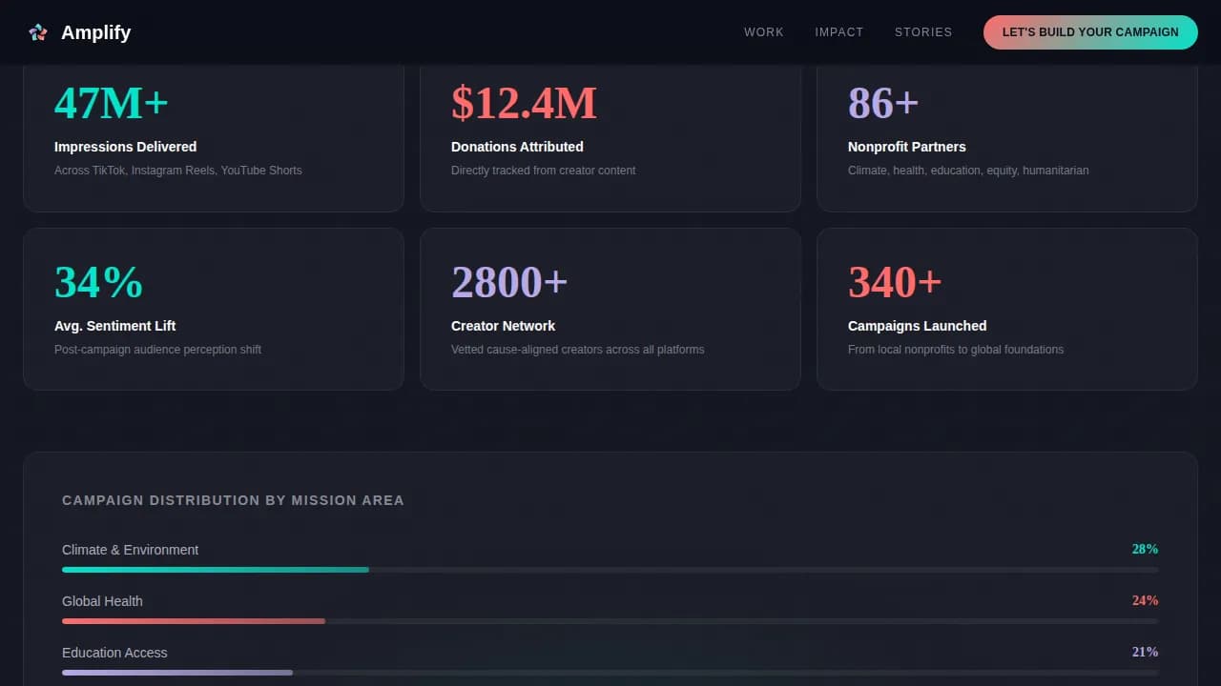Select the 34% Avg. Sentiment Lift card
This screenshot has height=686, width=1221.
pos(214,309)
